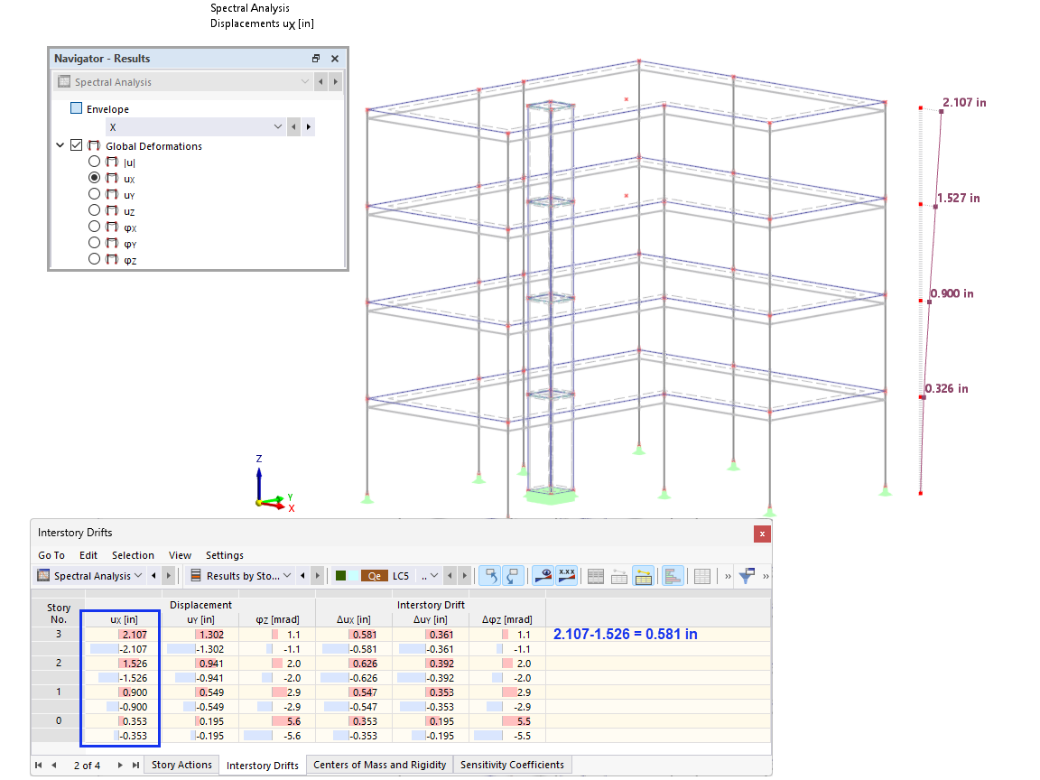
Task: Click the Story Actions tab
Action: [x=181, y=765]
